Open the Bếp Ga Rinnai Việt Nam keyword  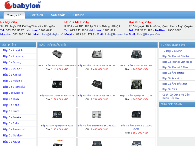click(x=177, y=62)
